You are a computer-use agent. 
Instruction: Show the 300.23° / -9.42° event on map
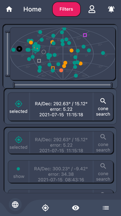[x=18, y=172]
